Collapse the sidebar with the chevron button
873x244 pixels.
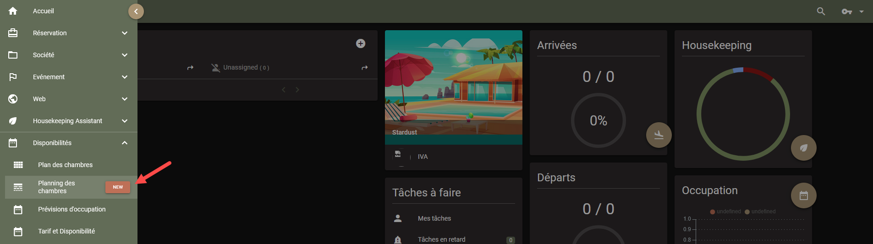coord(136,11)
